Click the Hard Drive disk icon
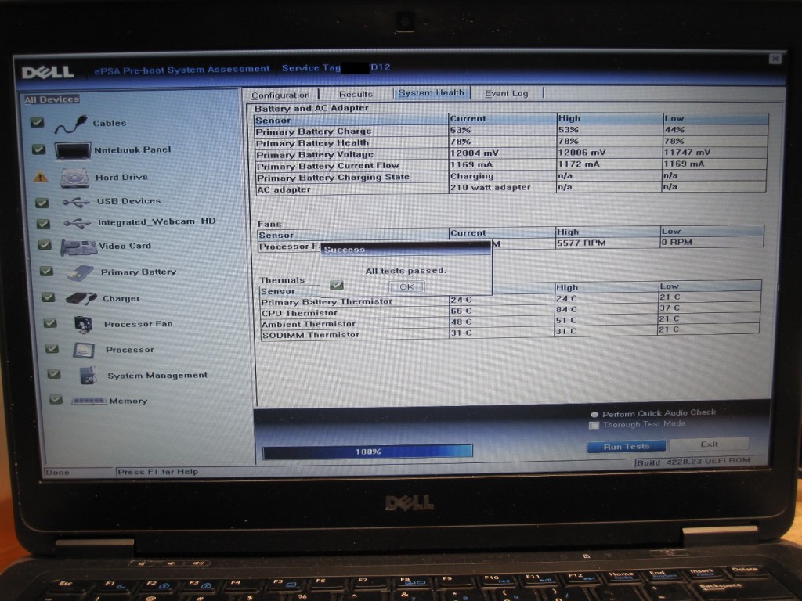Screen dimensions: 802x601 75,178
